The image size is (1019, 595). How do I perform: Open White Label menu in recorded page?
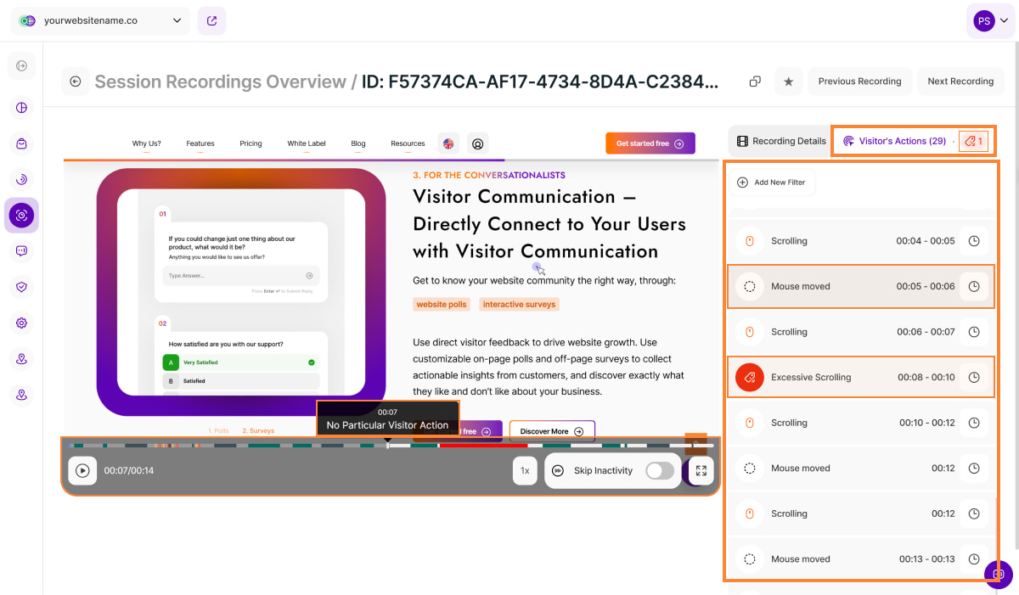tap(307, 143)
